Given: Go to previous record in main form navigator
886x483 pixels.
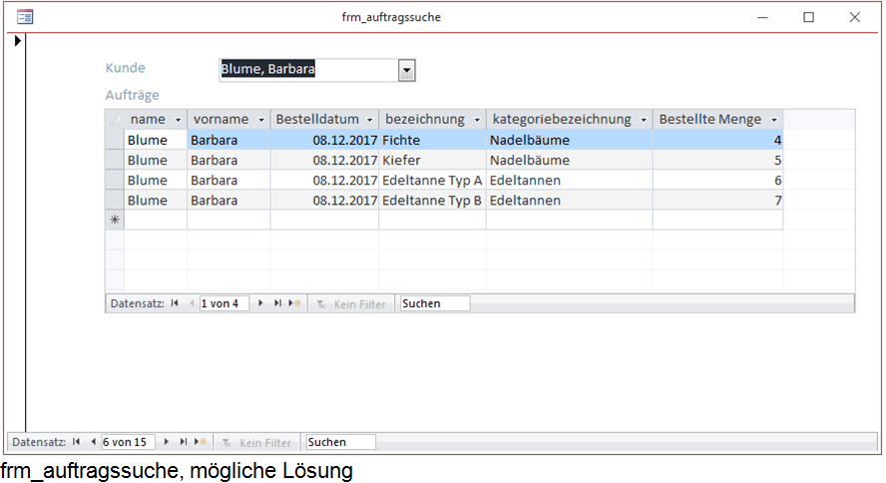Looking at the screenshot, I should click(x=93, y=442).
